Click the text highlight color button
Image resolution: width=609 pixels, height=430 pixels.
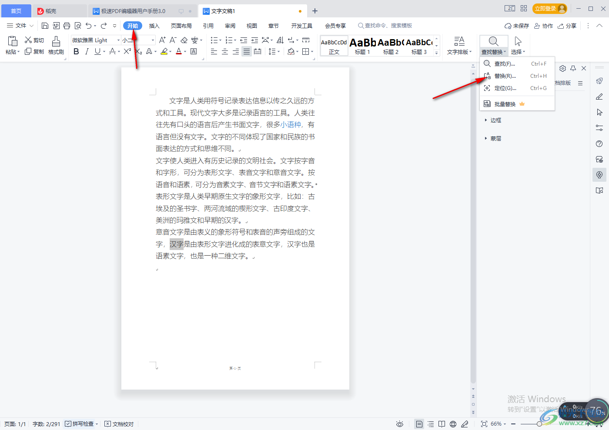pos(164,51)
